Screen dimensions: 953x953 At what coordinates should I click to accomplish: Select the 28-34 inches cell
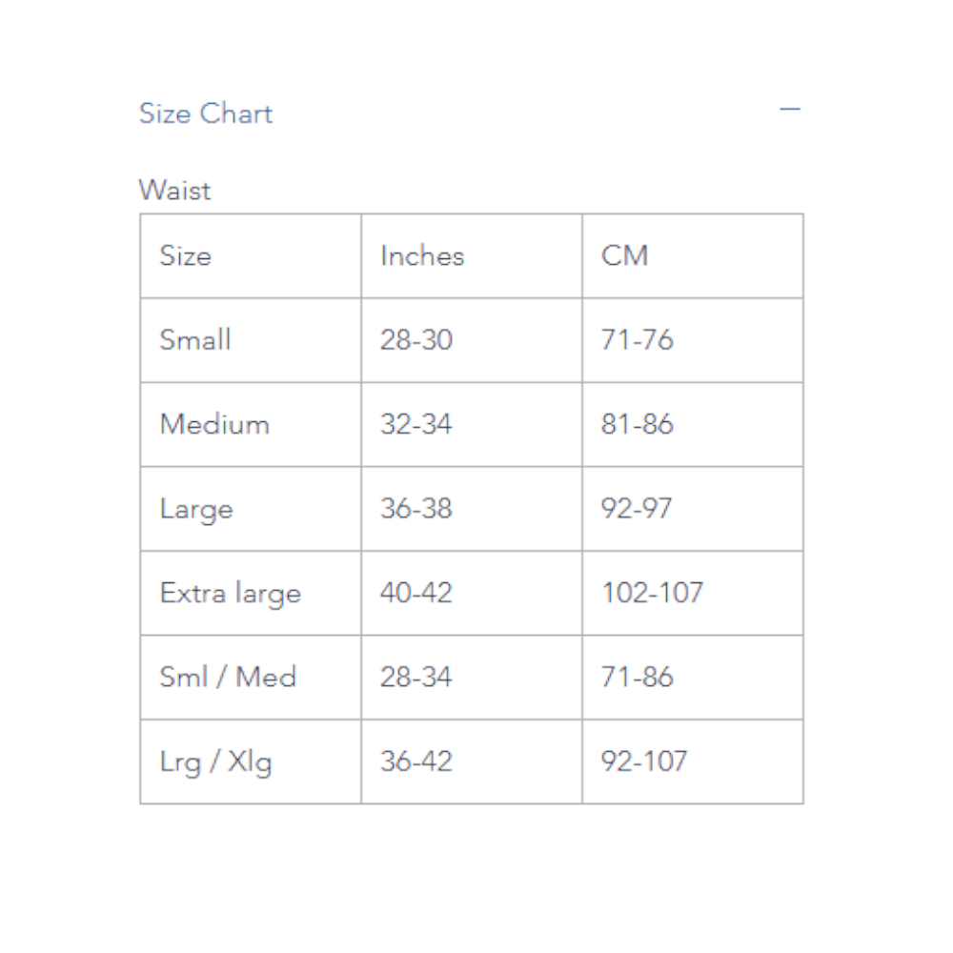coord(416,677)
